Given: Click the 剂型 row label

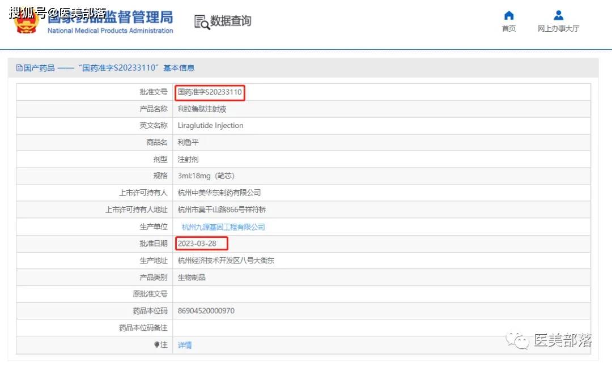Looking at the screenshot, I should coord(160,159).
